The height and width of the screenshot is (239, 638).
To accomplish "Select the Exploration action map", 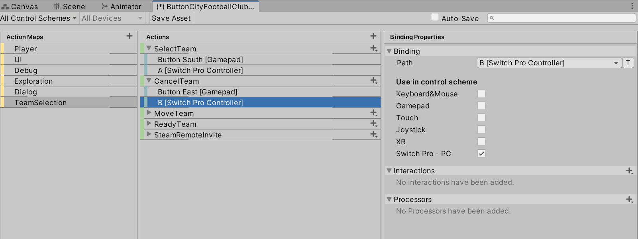I will coord(33,81).
